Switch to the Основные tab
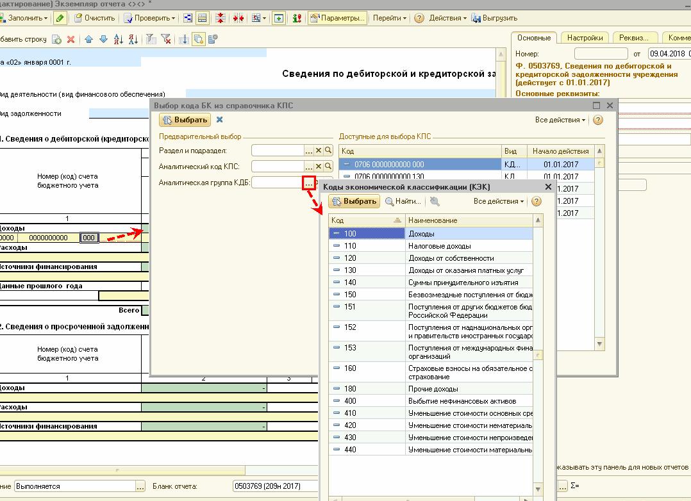 534,38
